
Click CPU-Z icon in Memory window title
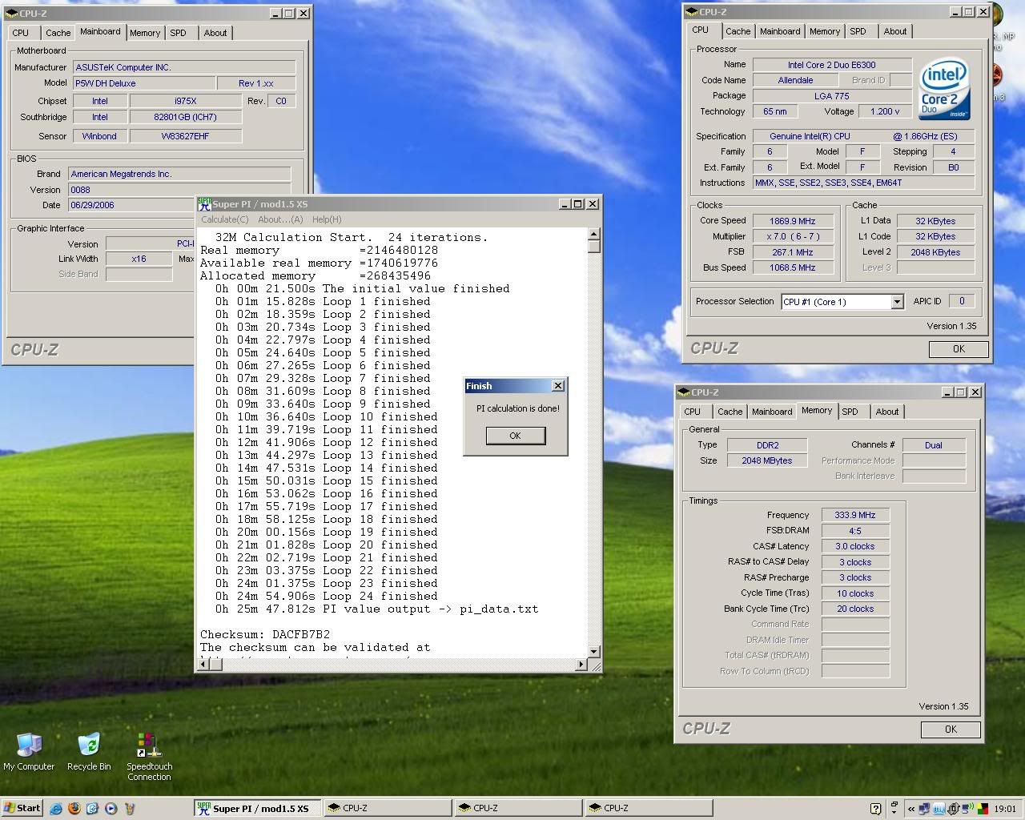click(684, 392)
